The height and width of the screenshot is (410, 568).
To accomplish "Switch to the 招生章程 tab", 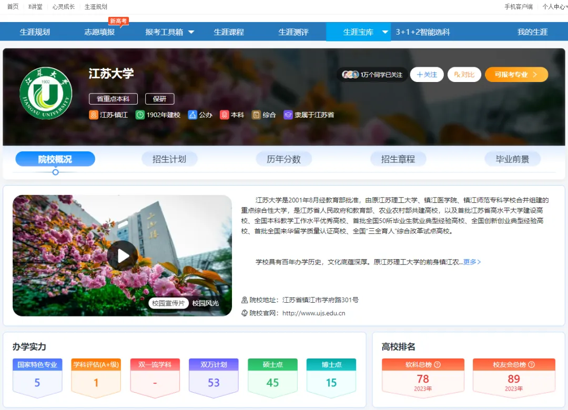I will (398, 159).
